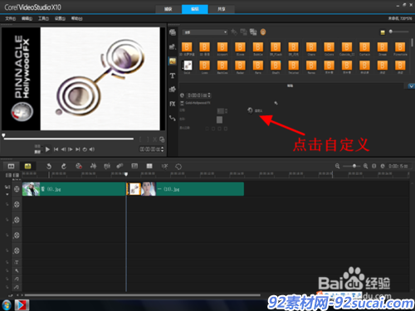415x311 pixels.
Task: Open the Title library (T) icon
Action: tap(173, 75)
